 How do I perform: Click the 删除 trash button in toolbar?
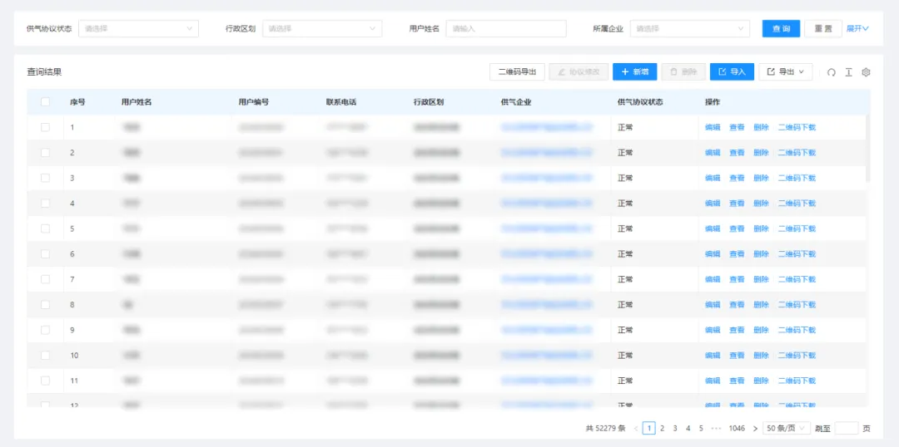[x=683, y=72]
